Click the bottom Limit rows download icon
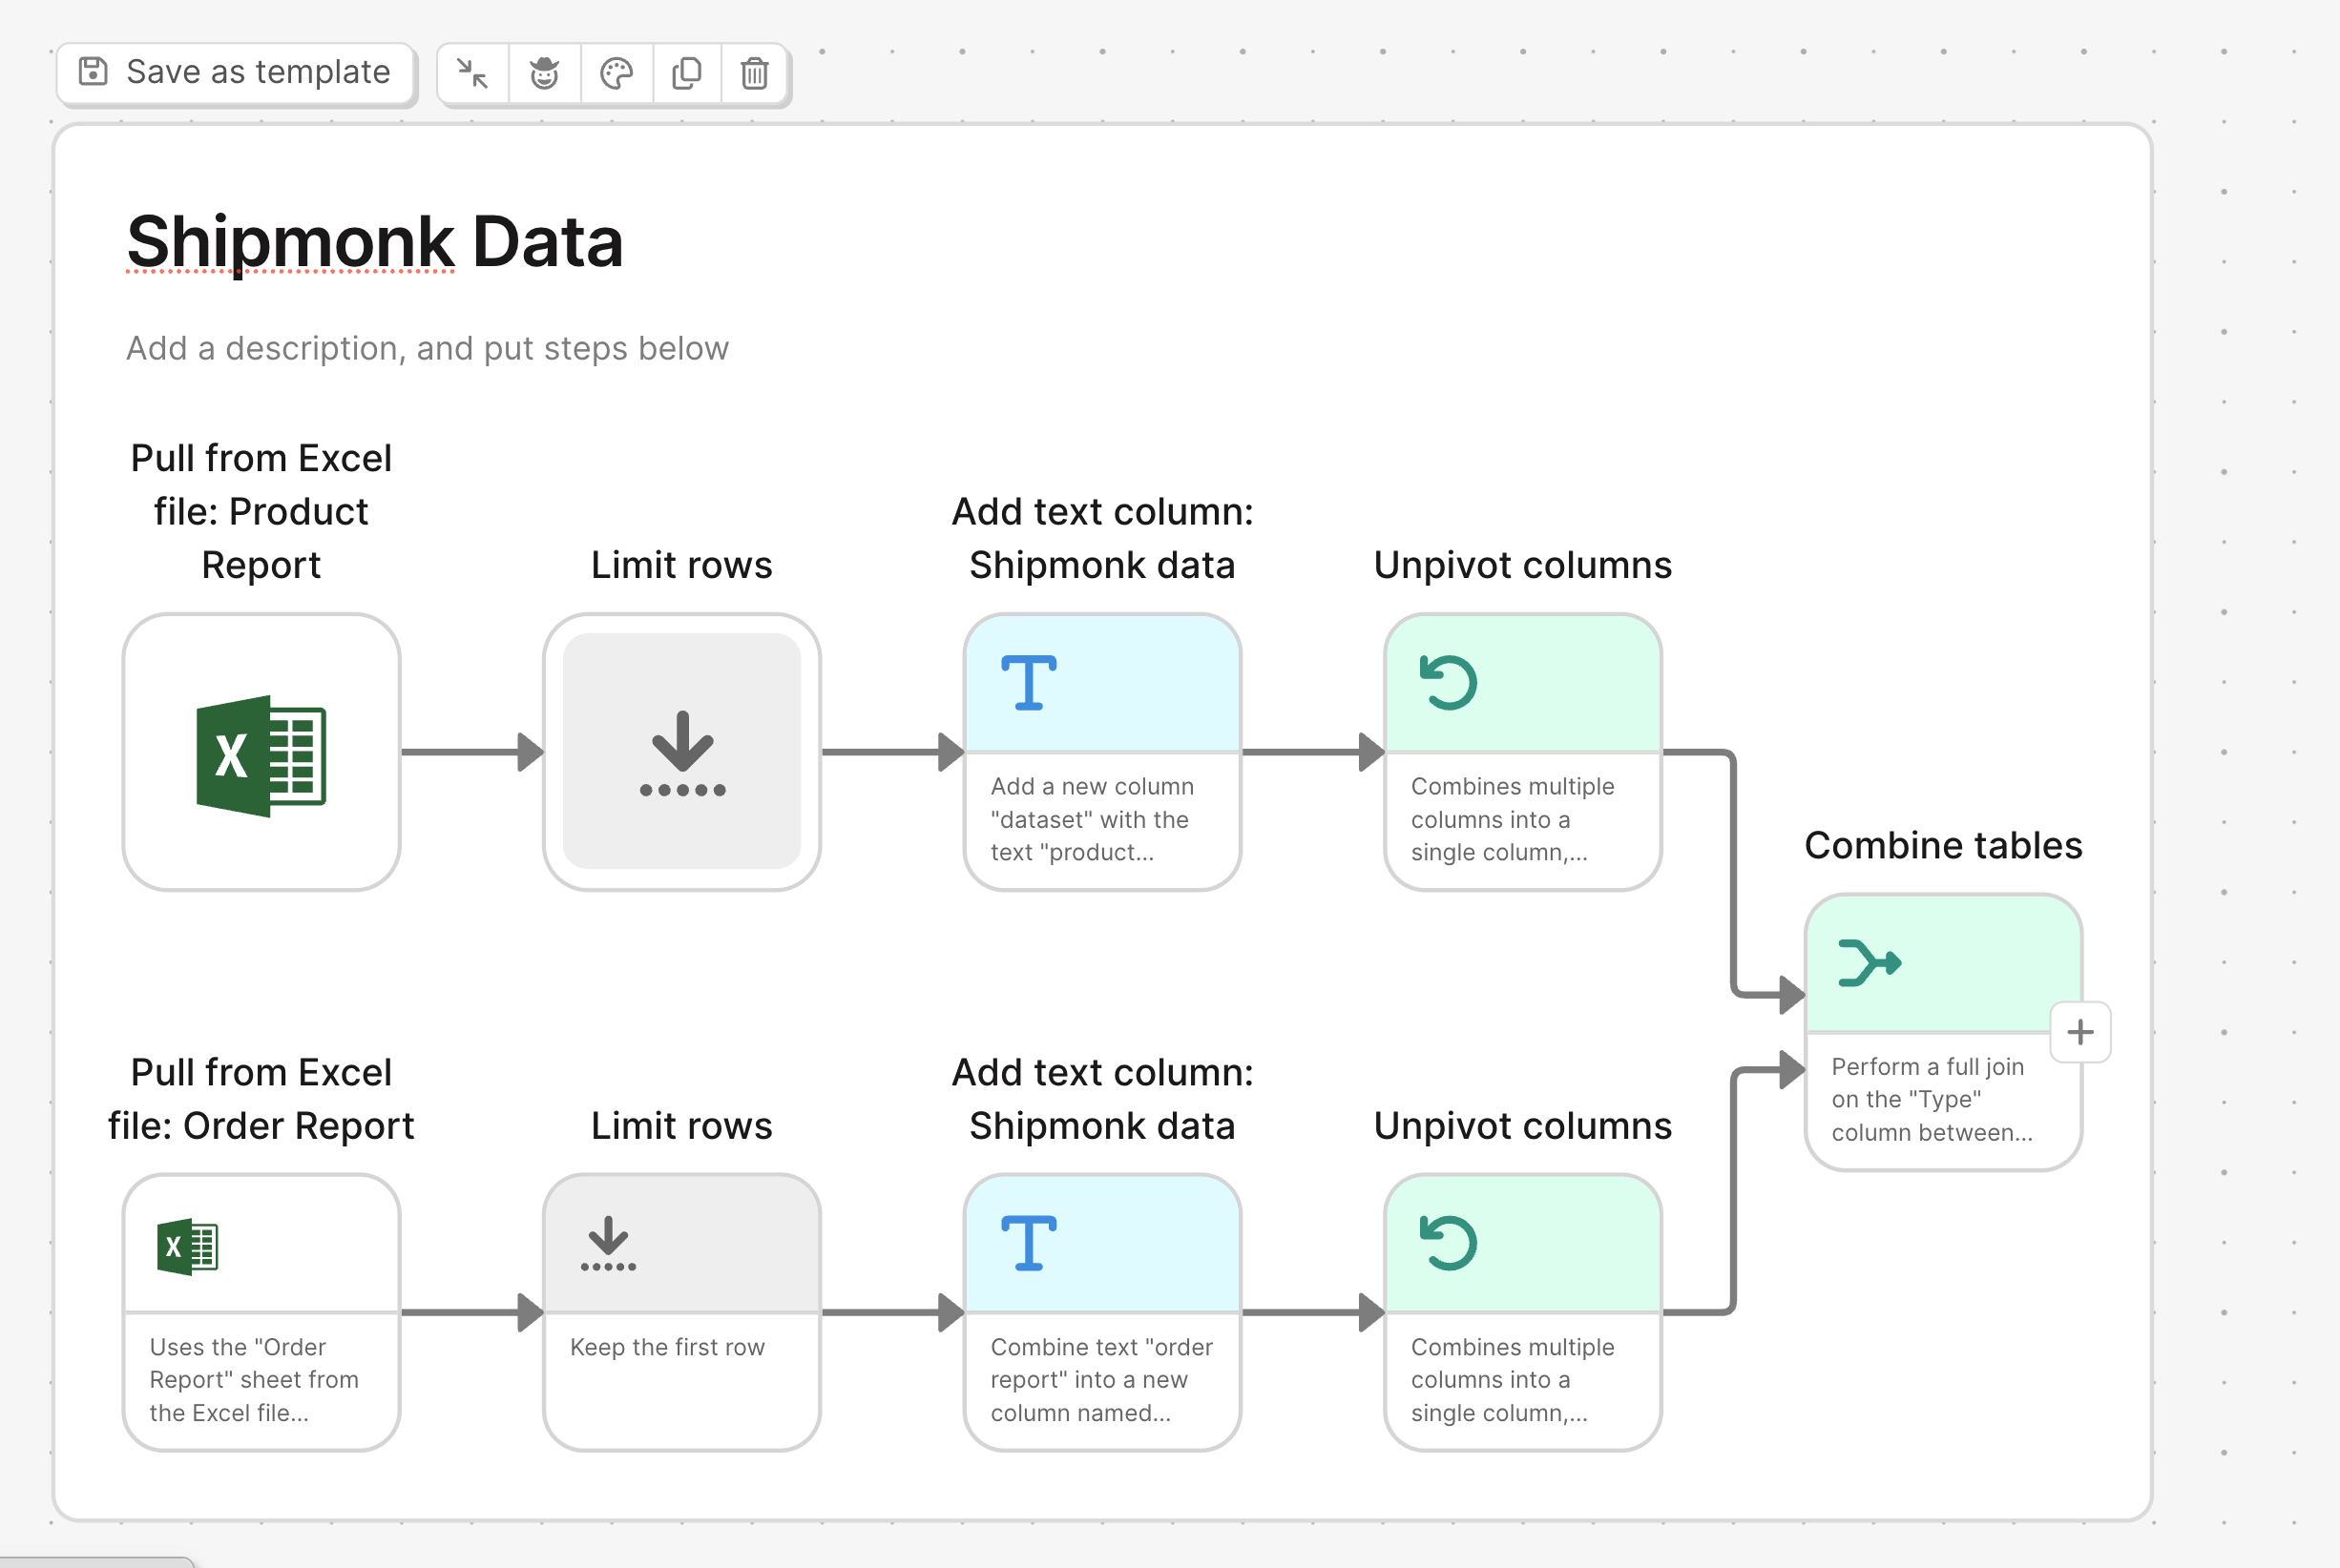 coord(608,1244)
